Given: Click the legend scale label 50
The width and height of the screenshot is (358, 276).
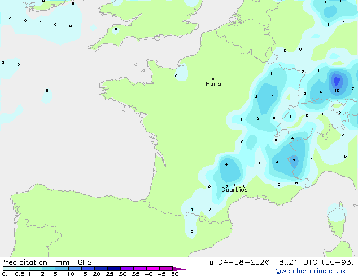Looking at the screenshot, I should click(174, 274).
